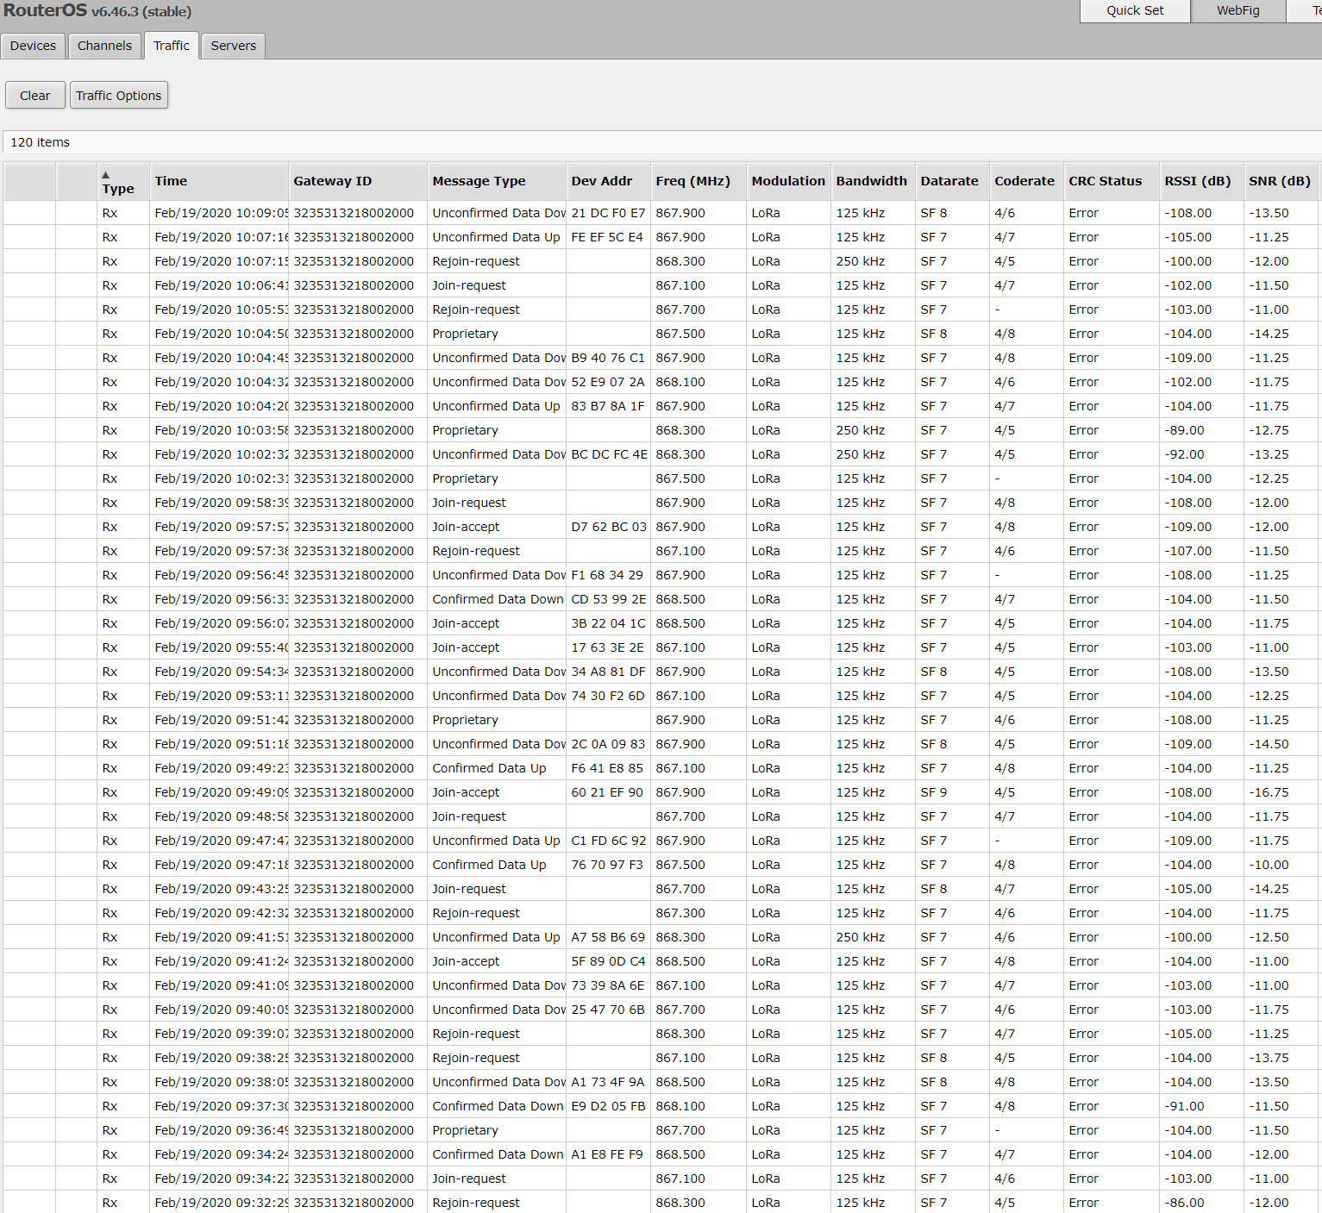Select the Traffic tab
Screen dimensions: 1322x1213
coord(172,46)
